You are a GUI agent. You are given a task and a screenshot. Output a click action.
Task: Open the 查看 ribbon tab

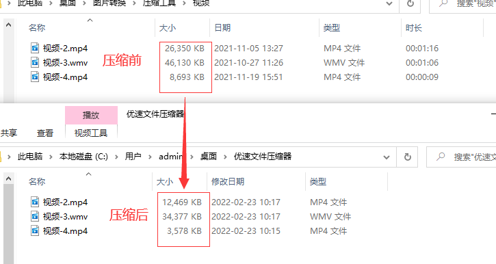tap(45, 133)
